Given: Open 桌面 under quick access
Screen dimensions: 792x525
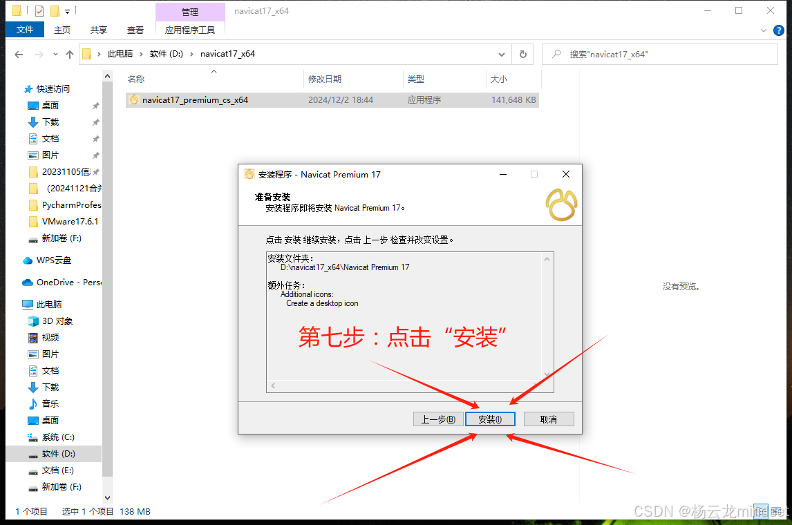Looking at the screenshot, I should (x=50, y=106).
